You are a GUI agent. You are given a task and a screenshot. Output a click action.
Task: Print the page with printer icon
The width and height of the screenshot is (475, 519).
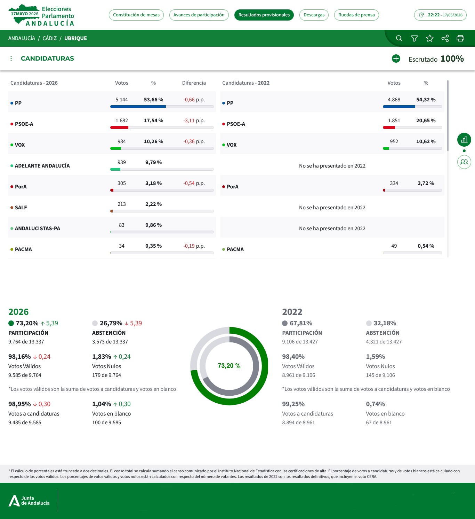pos(460,38)
